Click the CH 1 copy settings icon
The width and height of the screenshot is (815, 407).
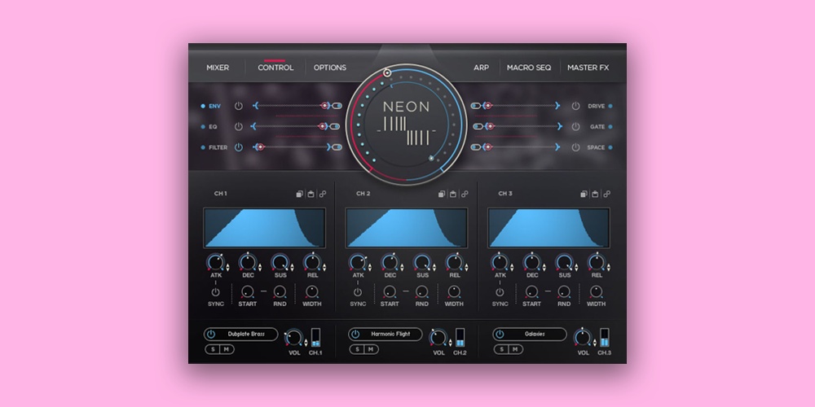[300, 194]
